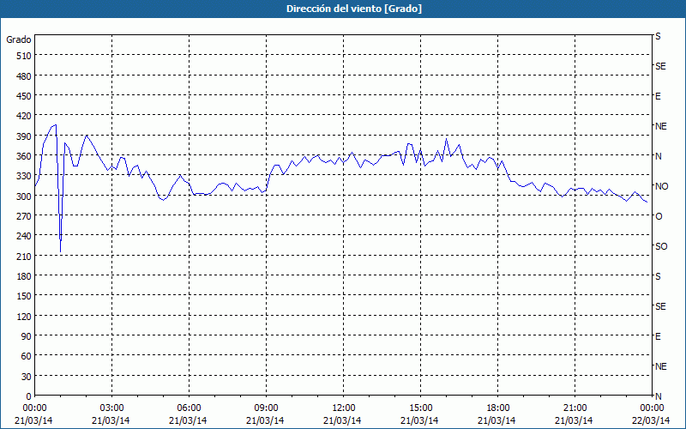Screen dimensions: 686x429
Task: Click the NO compass label on right axis
Action: click(x=661, y=186)
